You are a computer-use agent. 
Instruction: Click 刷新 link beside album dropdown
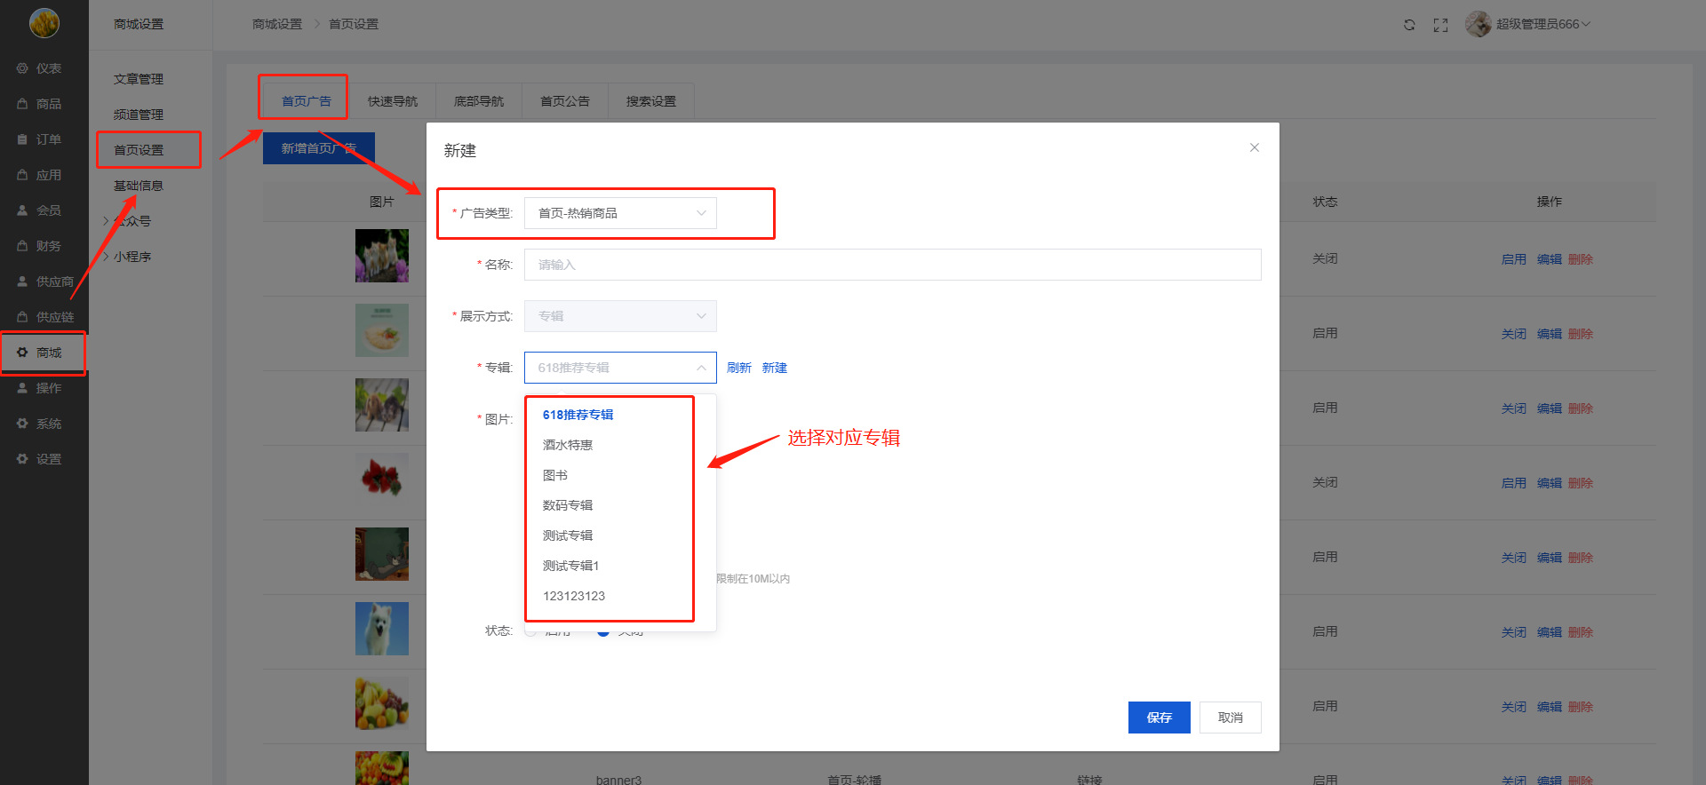pos(738,368)
